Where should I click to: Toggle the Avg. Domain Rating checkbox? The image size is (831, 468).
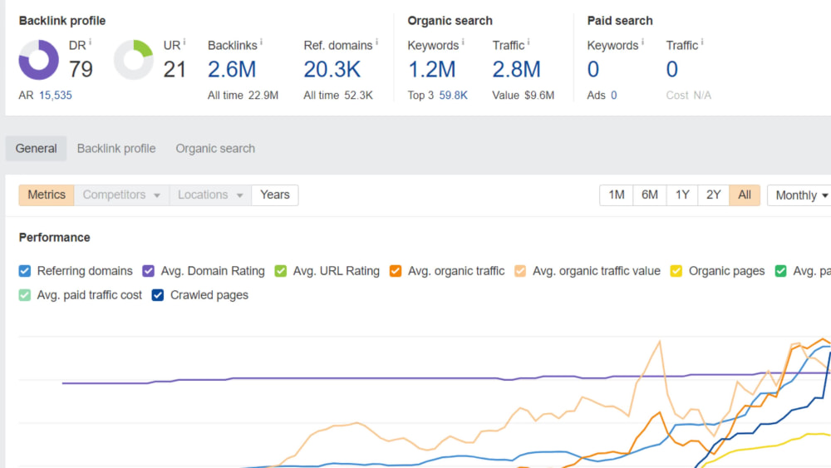(x=149, y=271)
